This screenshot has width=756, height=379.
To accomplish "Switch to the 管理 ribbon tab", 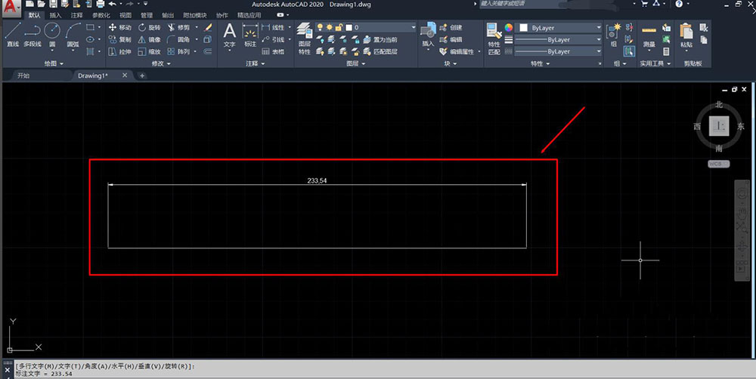I will pyautogui.click(x=147, y=15).
